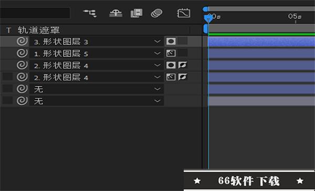Click pick whip spiral for 形状图层 3 row

[x=22, y=41]
